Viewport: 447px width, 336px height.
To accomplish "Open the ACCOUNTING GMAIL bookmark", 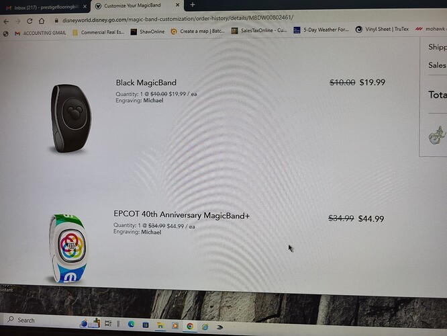I will click(x=40, y=33).
